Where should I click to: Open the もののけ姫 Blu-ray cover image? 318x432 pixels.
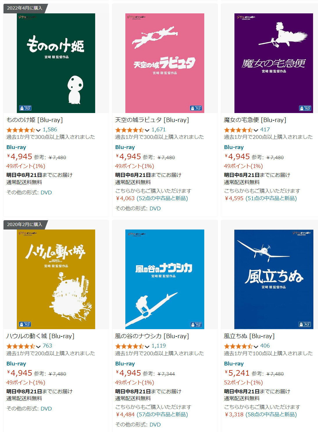(x=56, y=63)
